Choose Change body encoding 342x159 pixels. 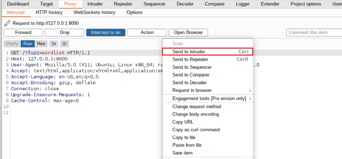(207, 114)
